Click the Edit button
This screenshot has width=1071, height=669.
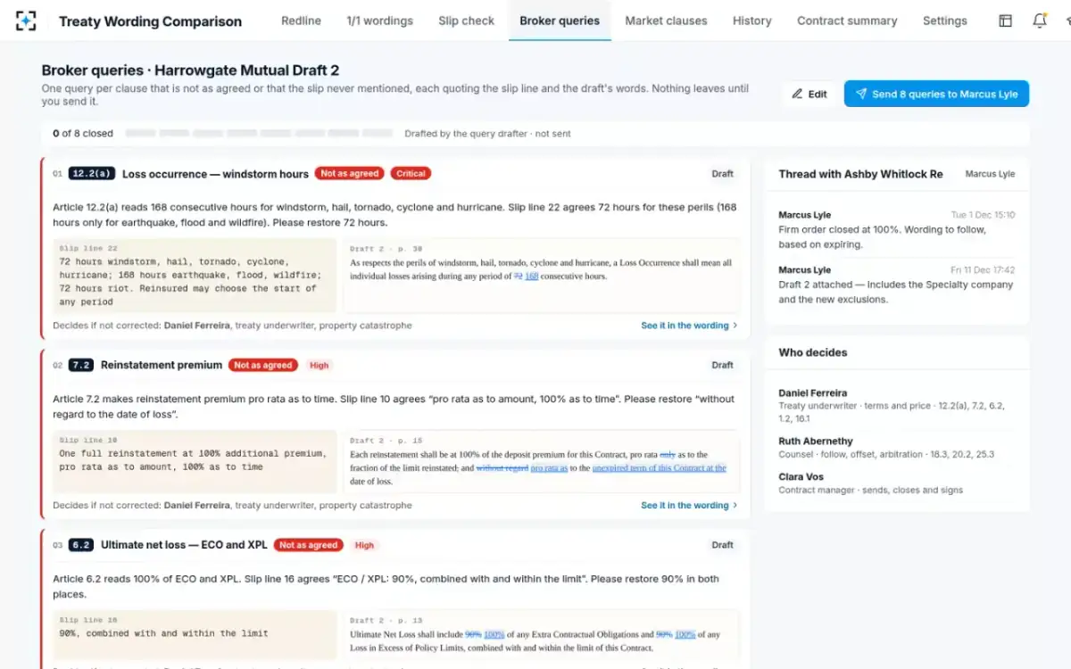[809, 94]
